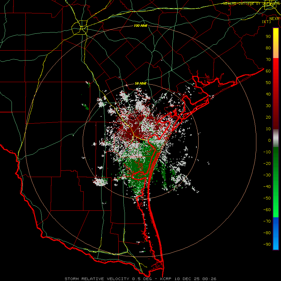Click the gray near-zero band of color bar

(276, 138)
